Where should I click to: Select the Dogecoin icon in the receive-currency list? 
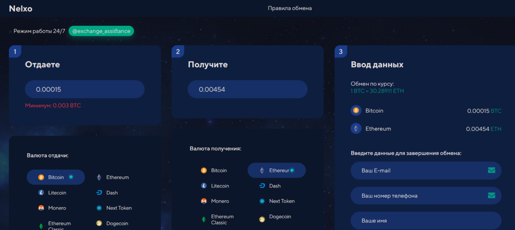262,220
